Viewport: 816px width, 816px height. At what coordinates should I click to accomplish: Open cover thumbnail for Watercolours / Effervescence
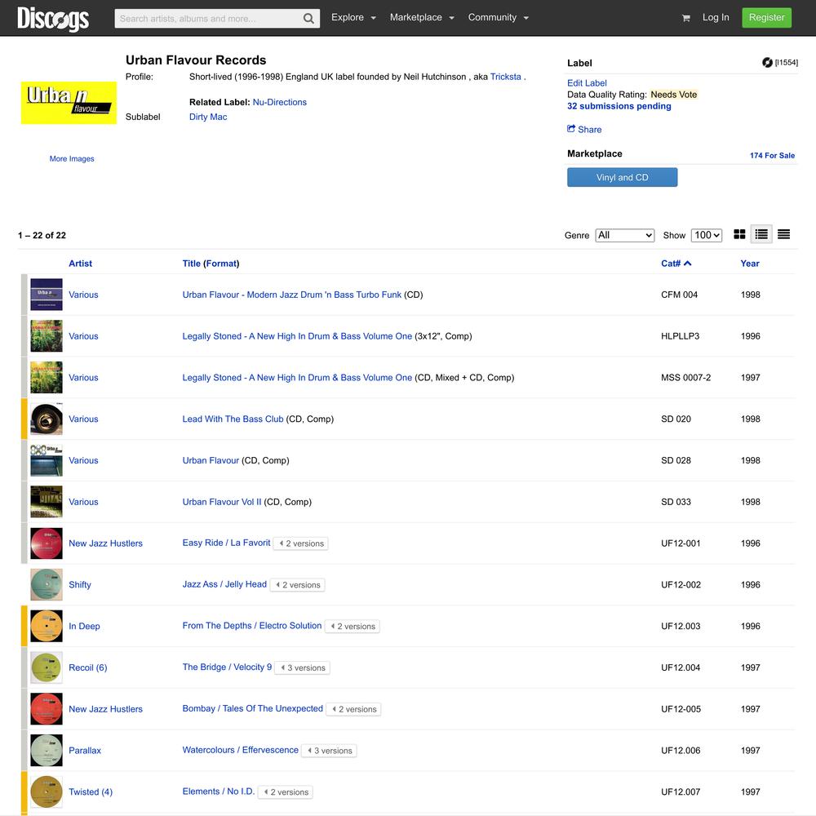tap(47, 751)
